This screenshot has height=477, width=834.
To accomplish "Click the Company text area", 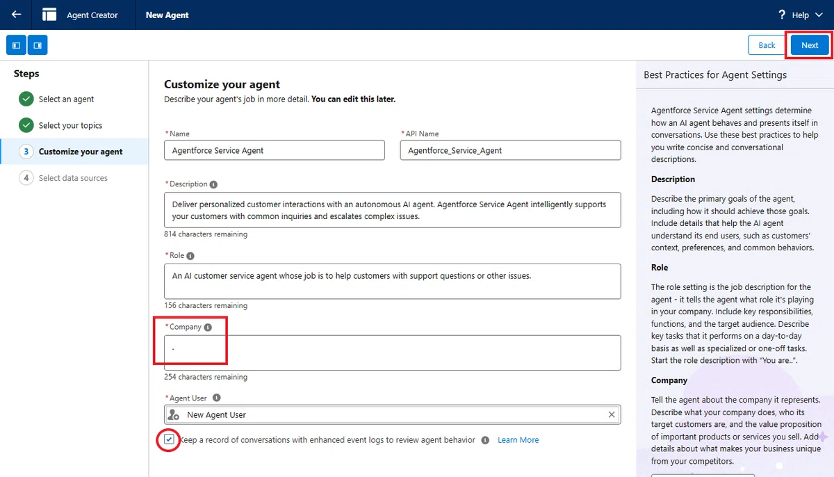I will click(393, 353).
